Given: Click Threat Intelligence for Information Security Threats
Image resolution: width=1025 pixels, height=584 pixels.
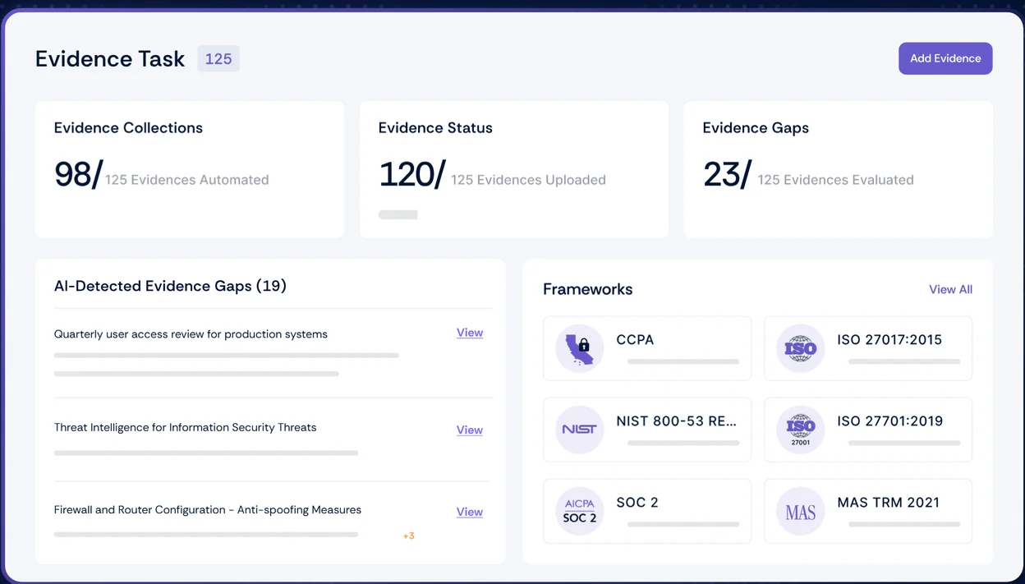Looking at the screenshot, I should [x=185, y=427].
